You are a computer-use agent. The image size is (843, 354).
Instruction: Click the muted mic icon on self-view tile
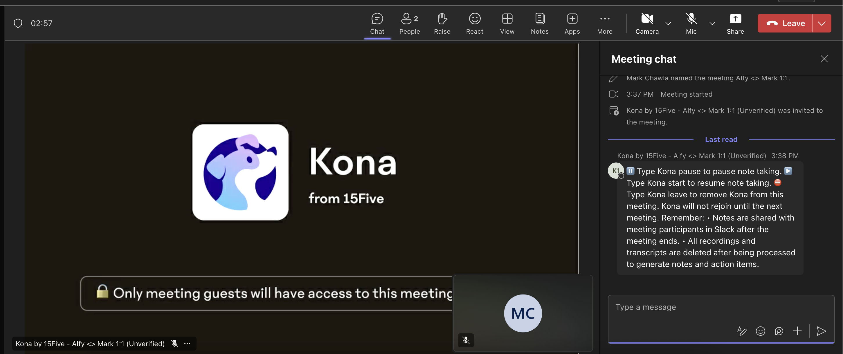click(x=466, y=340)
